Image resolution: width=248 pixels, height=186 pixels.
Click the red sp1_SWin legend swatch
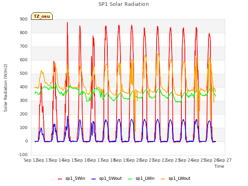(x=60, y=179)
